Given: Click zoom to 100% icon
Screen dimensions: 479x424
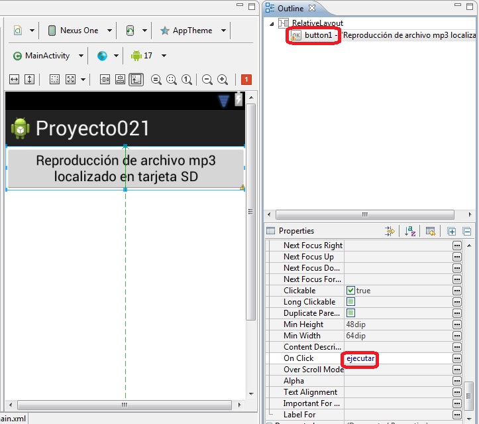Looking at the screenshot, I should point(187,80).
